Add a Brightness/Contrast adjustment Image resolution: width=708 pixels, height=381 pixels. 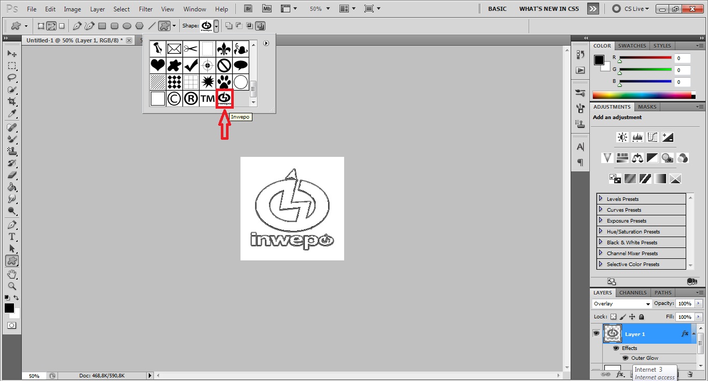(x=622, y=137)
